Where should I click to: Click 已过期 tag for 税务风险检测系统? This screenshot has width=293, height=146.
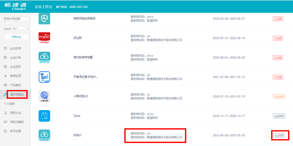[278, 19]
